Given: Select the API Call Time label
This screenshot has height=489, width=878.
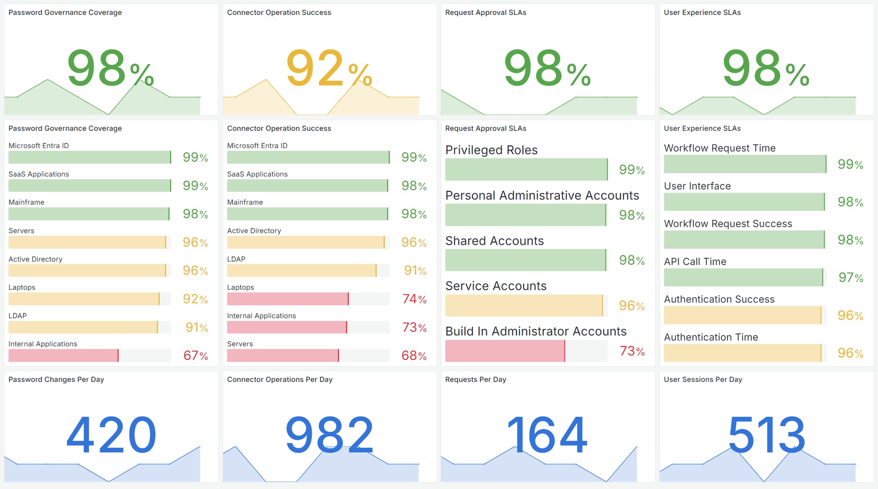Looking at the screenshot, I should pos(695,262).
